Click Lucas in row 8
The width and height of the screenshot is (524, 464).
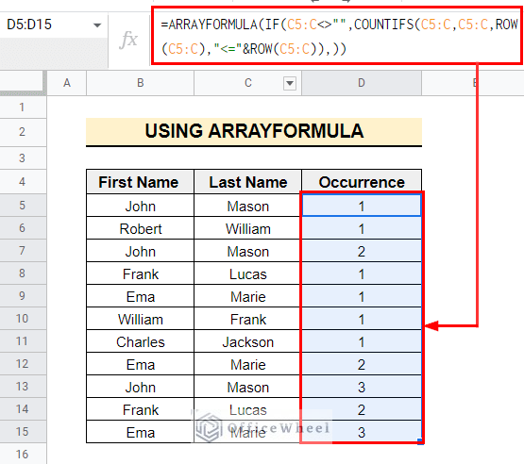247,274
